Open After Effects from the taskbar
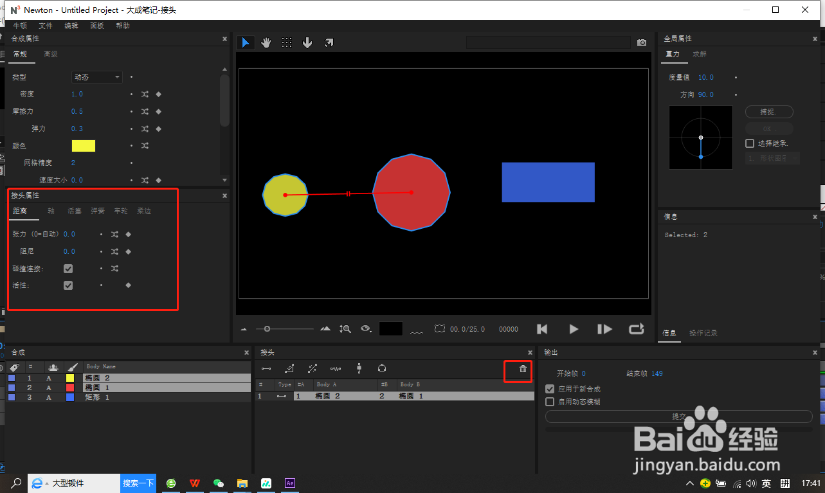Screen dimensions: 825x493 (290, 483)
